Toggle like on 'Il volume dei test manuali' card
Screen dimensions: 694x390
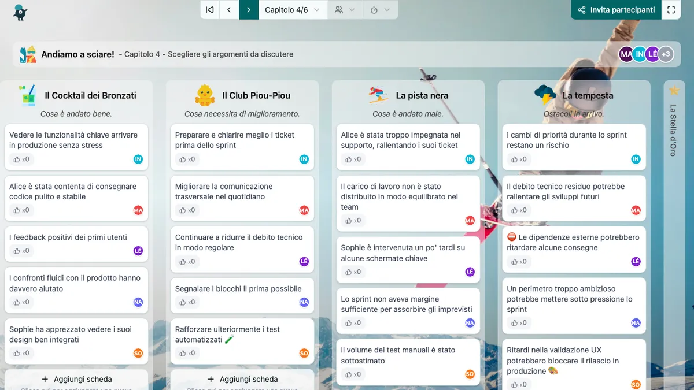pyautogui.click(x=353, y=374)
